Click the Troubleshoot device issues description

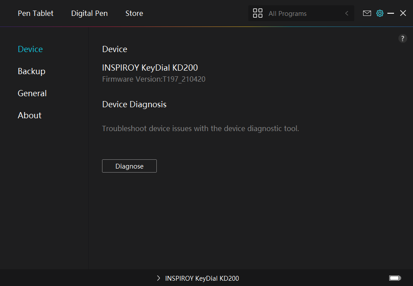(201, 128)
